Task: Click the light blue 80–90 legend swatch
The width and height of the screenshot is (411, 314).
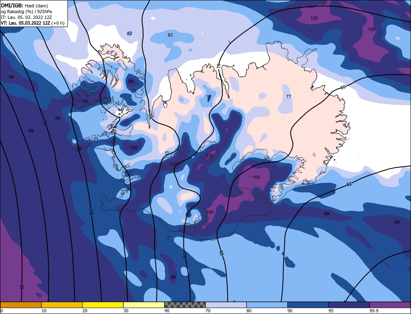Action: pyautogui.click(x=267, y=305)
